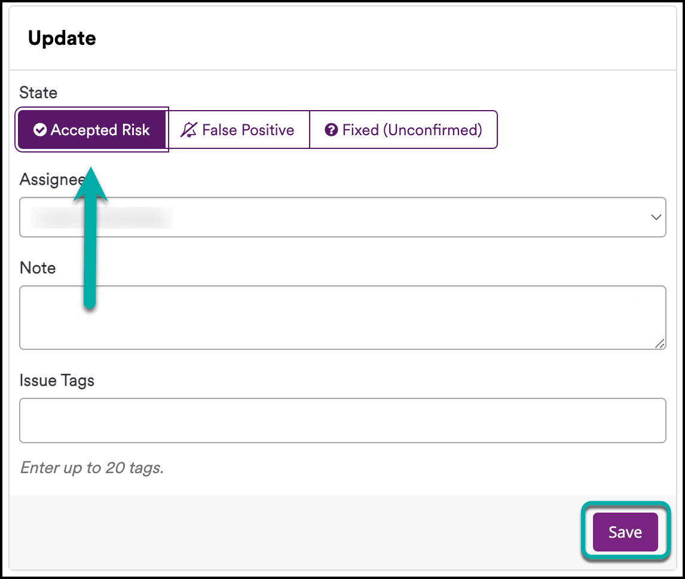This screenshot has height=579, width=685.
Task: Click the State label
Action: point(38,93)
